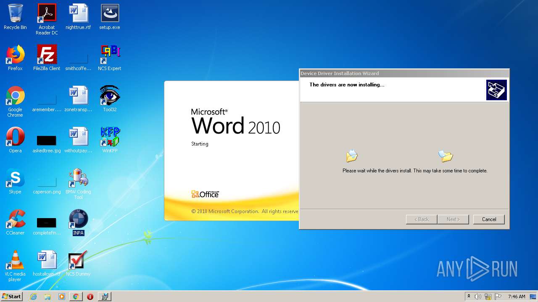Open nighttrue.rtf document icon
The image size is (538, 302).
point(78,17)
